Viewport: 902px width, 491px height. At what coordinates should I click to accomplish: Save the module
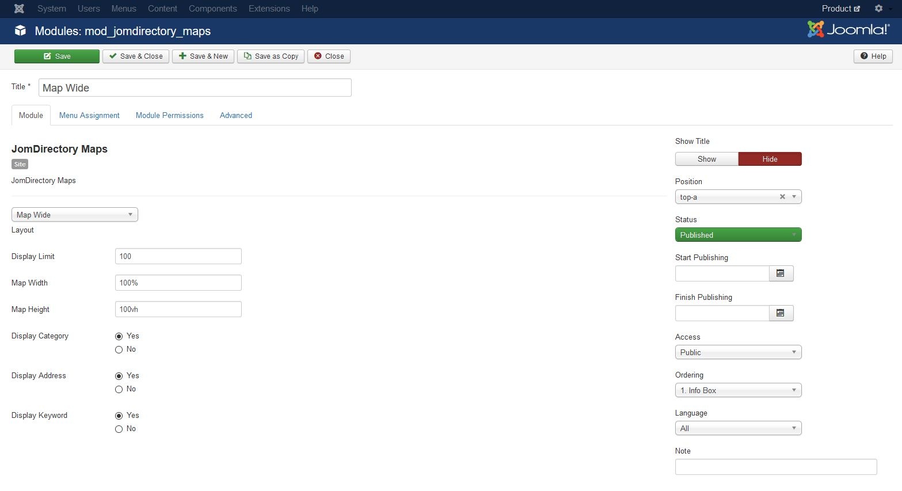(57, 56)
